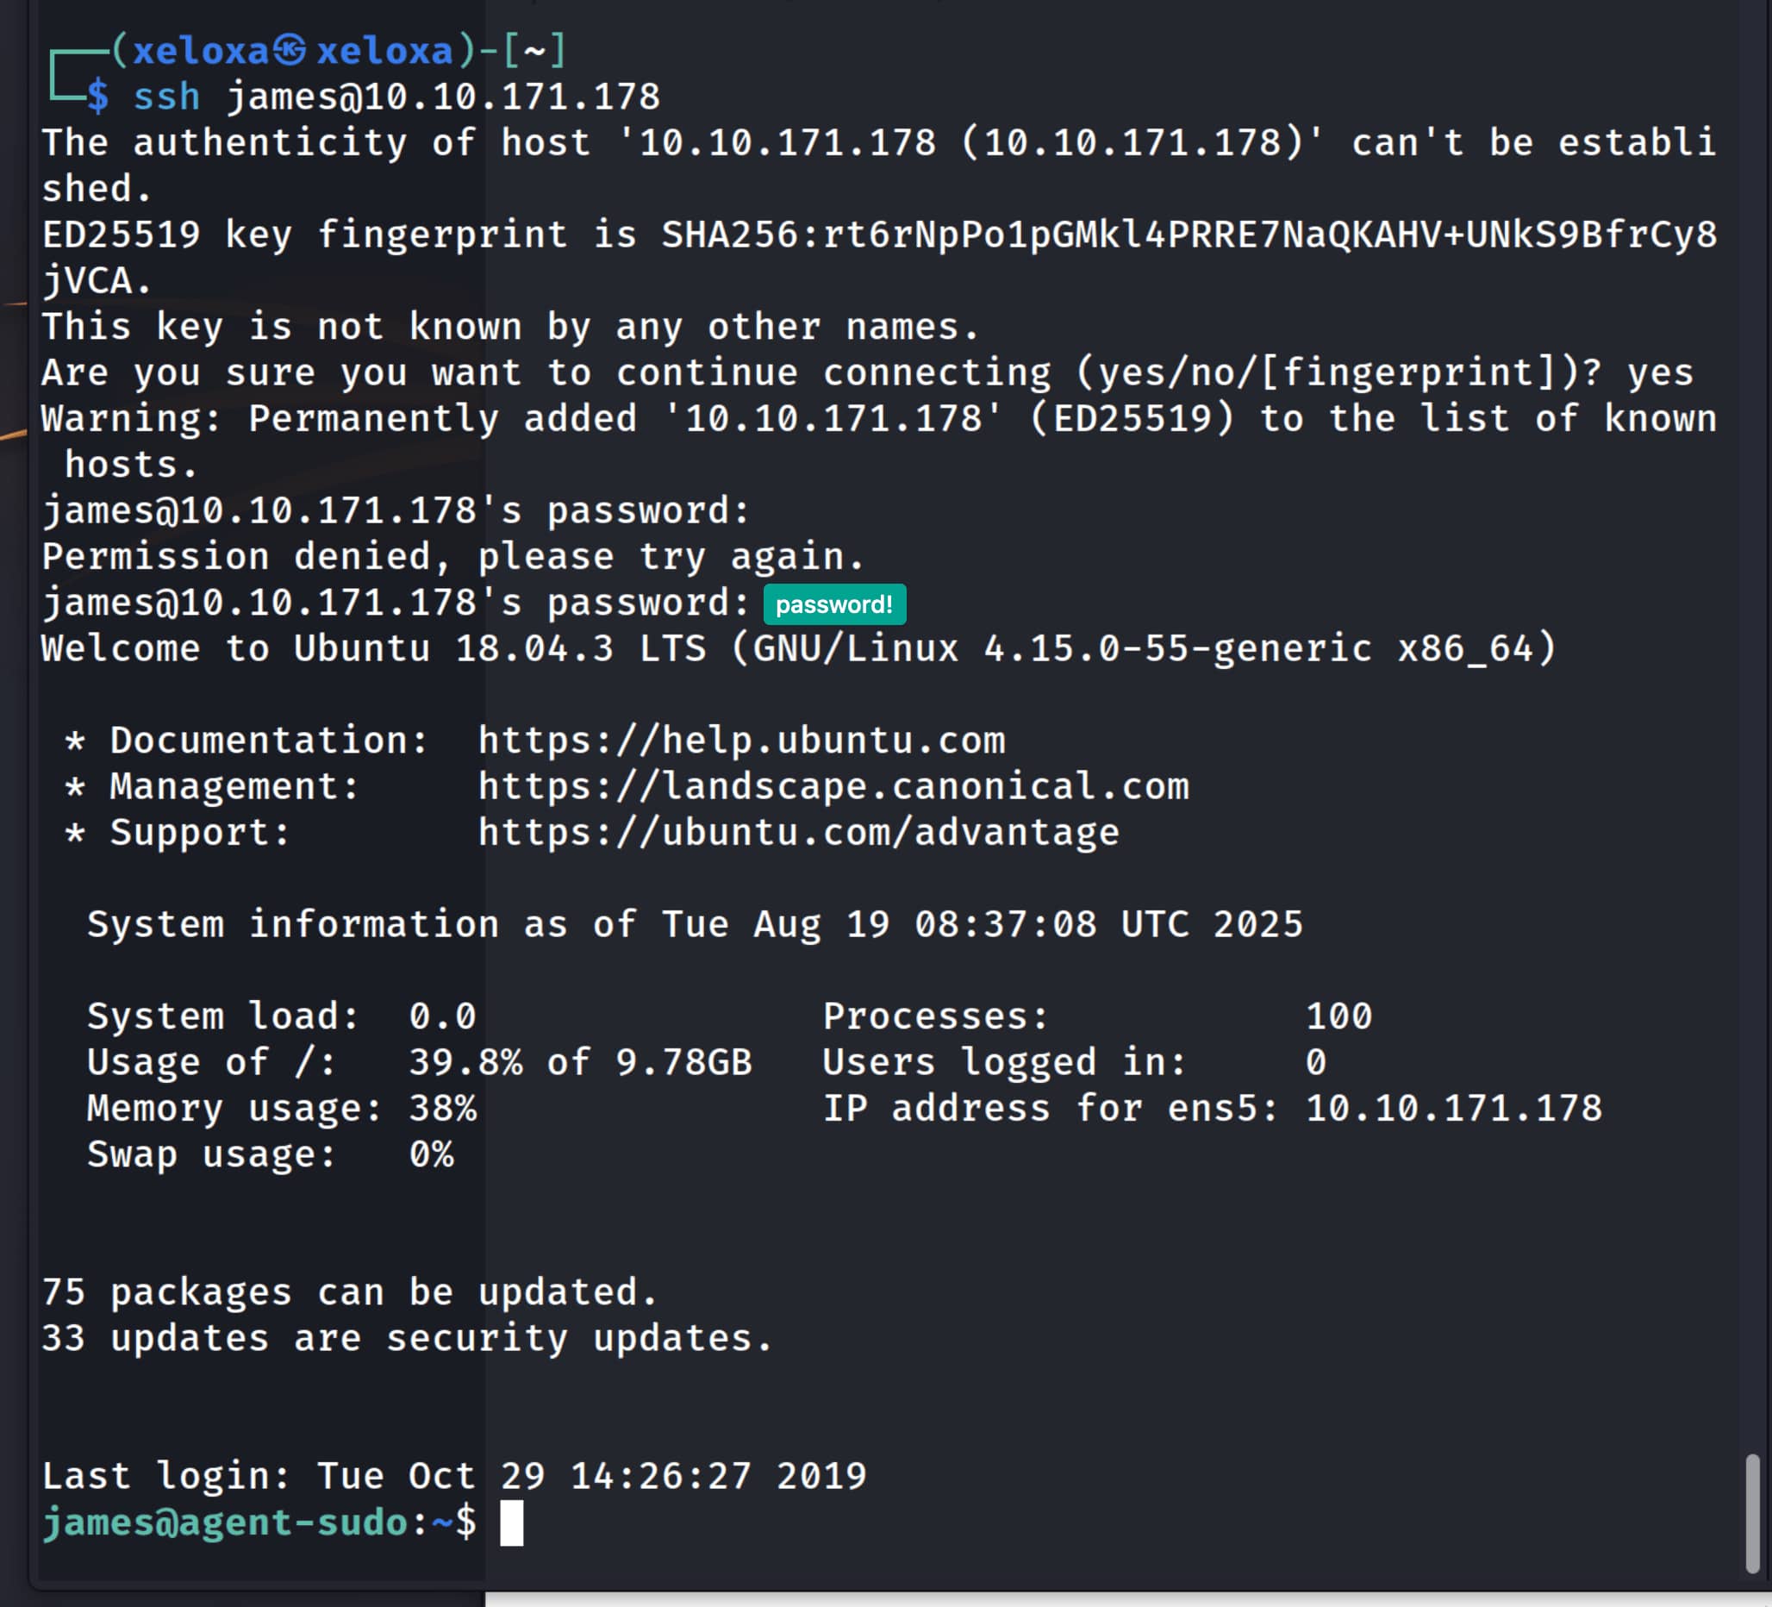Click the Last login timestamp line
This screenshot has height=1607, width=1772.
coord(453,1476)
